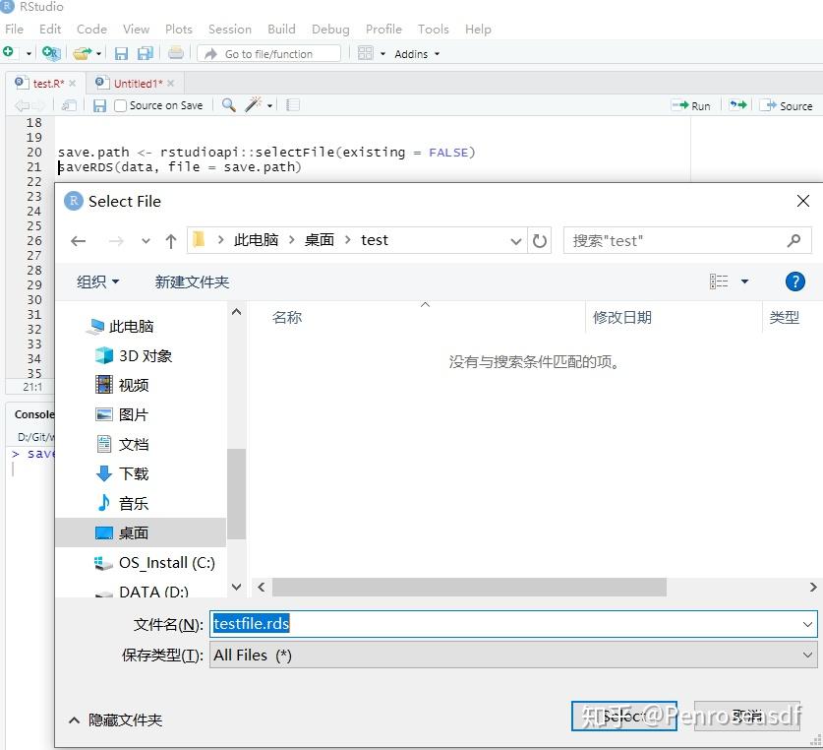The width and height of the screenshot is (823, 750).
Task: Expand the save-type dropdown showing All Files (*)
Action: coord(808,655)
